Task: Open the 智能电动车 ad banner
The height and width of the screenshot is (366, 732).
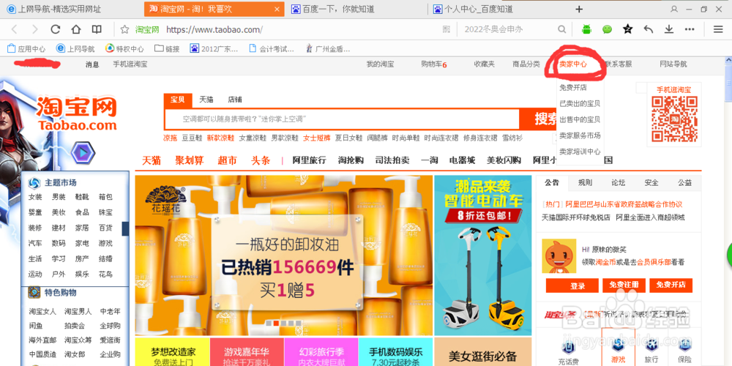Action: pos(482,255)
